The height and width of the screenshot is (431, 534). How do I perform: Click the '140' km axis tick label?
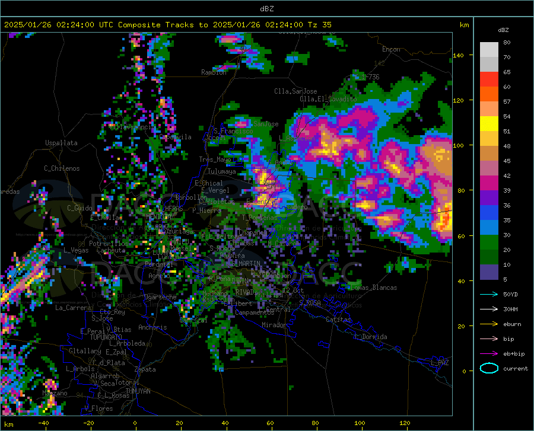click(458, 55)
